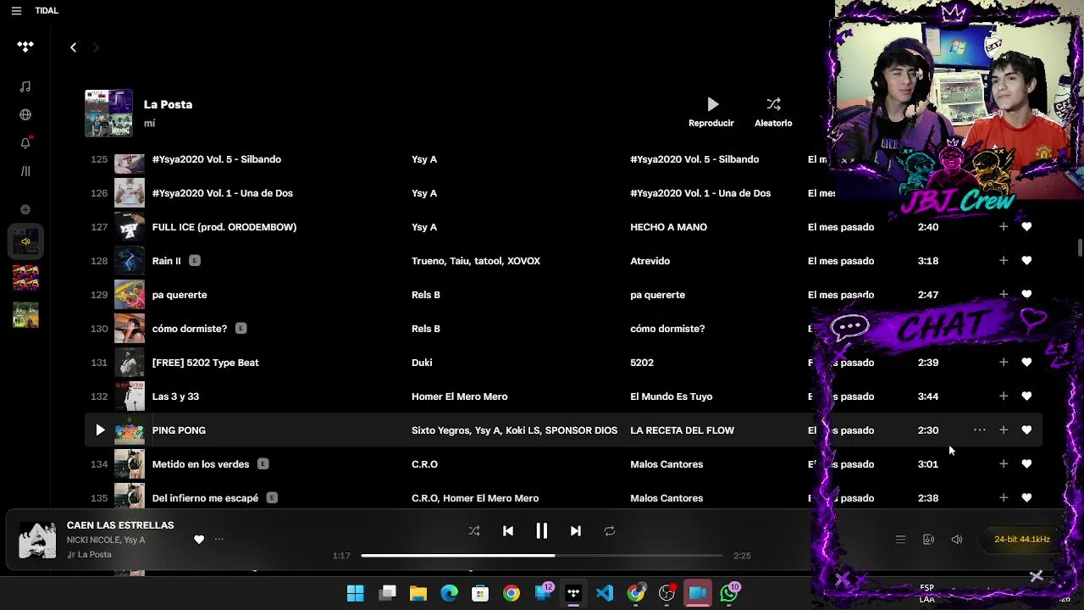The width and height of the screenshot is (1084, 610).
Task: Select track pa quererte title
Action: click(x=180, y=295)
